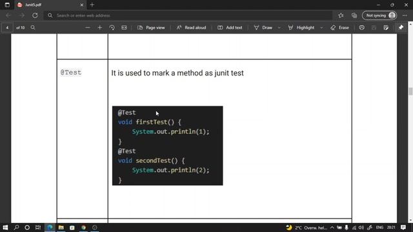Open the Page view options
The image size is (413, 232).
click(x=151, y=27)
